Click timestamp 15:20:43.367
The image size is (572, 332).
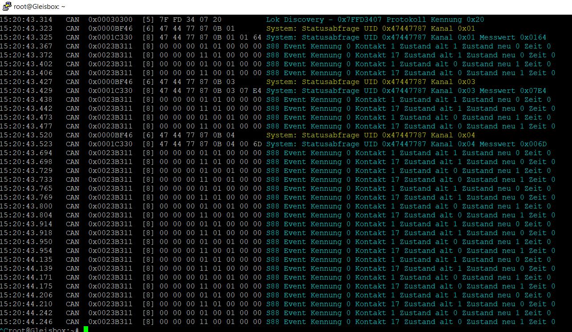click(x=26, y=46)
